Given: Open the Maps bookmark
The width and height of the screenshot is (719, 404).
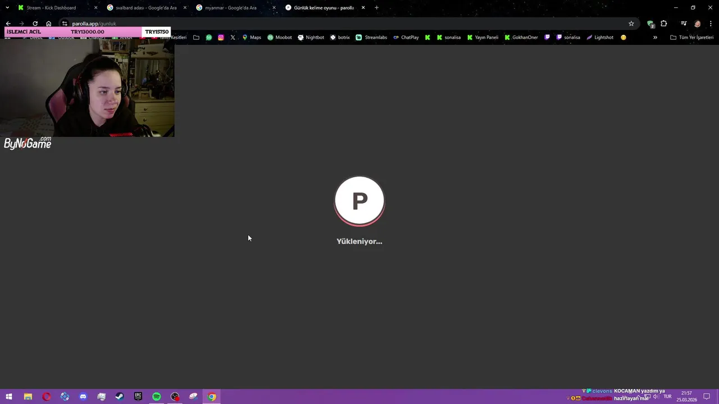Looking at the screenshot, I should click(252, 38).
